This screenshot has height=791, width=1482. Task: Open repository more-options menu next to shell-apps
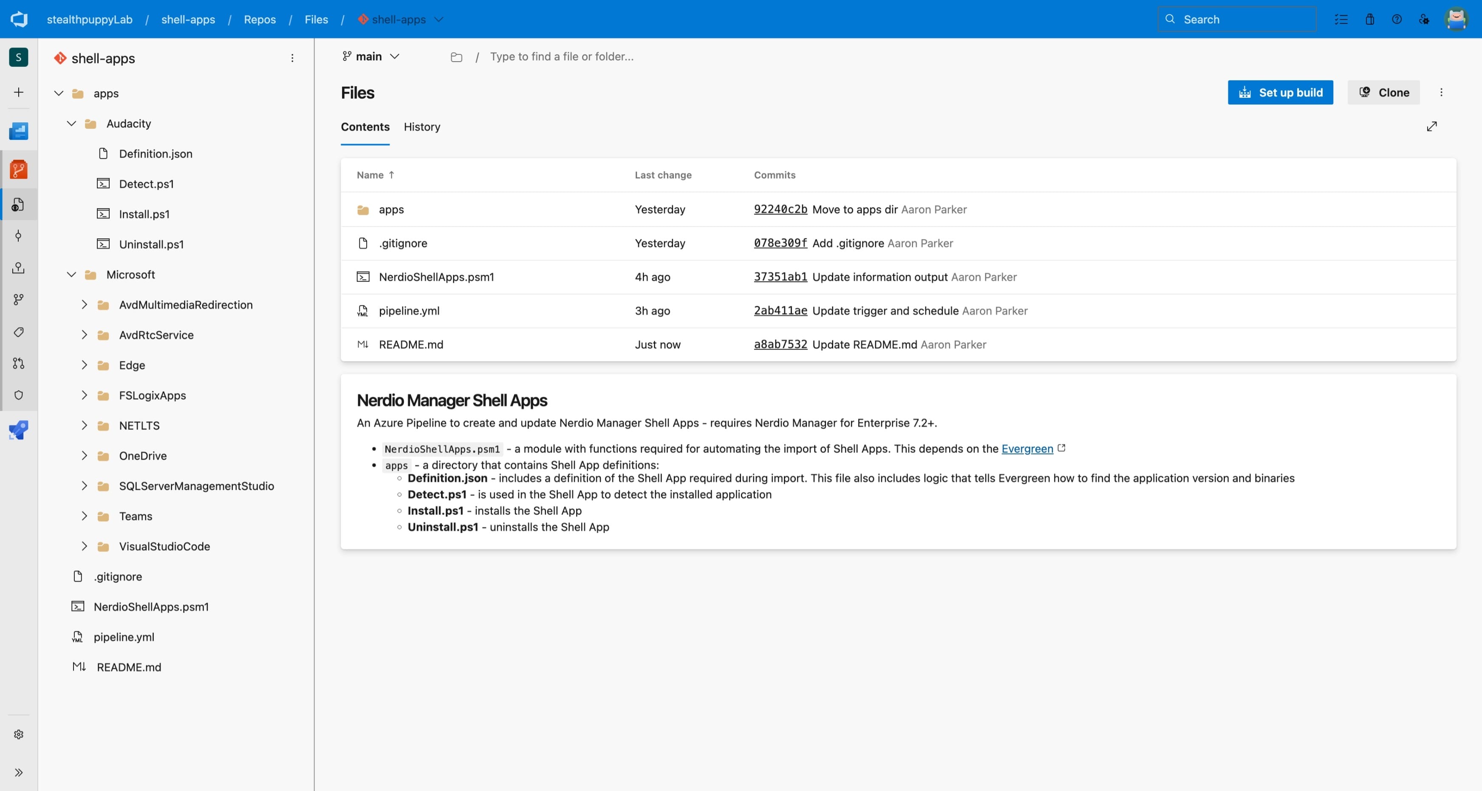click(x=292, y=58)
